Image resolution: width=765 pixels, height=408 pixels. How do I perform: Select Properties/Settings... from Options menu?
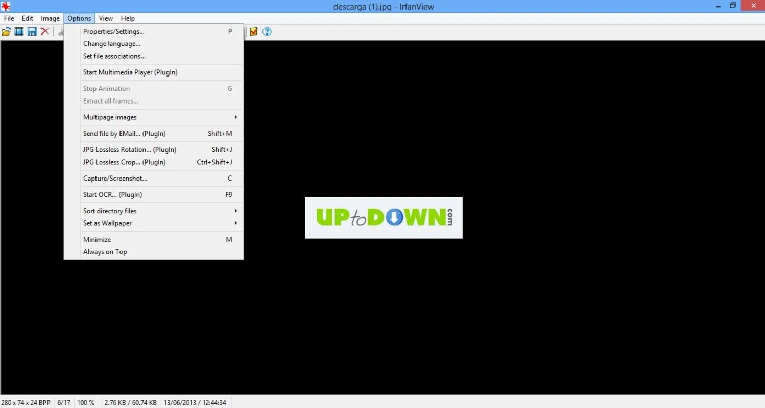click(x=161, y=31)
